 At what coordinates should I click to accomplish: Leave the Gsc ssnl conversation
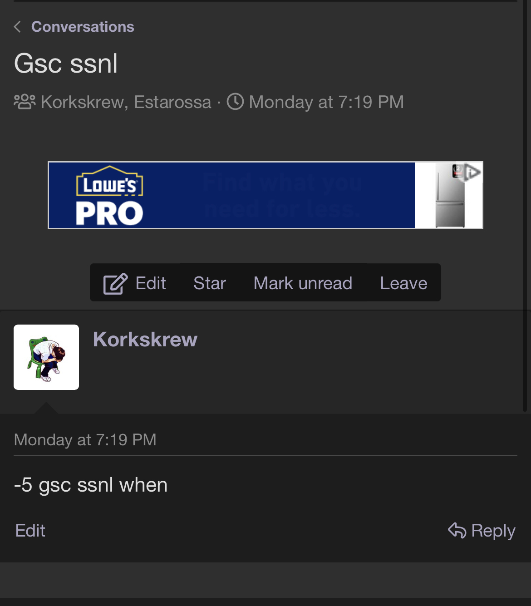[403, 283]
